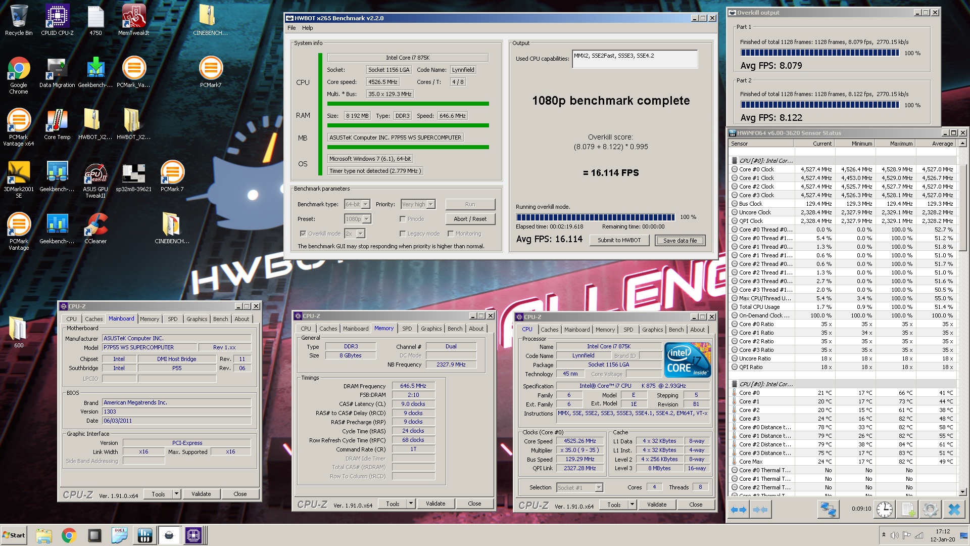
Task: Reset HWiNFO clock timer icon
Action: [884, 510]
